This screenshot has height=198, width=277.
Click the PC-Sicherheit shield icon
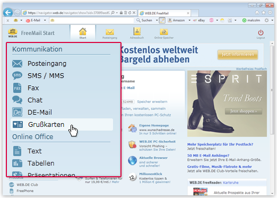click(132, 144)
